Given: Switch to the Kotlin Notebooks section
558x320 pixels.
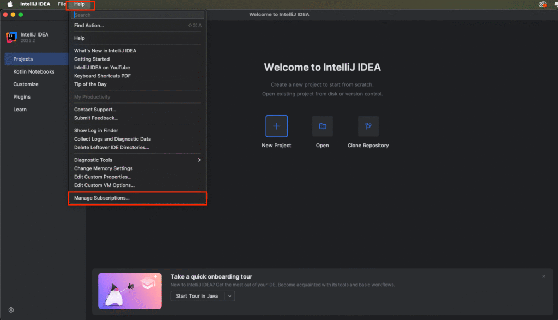Looking at the screenshot, I should (x=34, y=71).
